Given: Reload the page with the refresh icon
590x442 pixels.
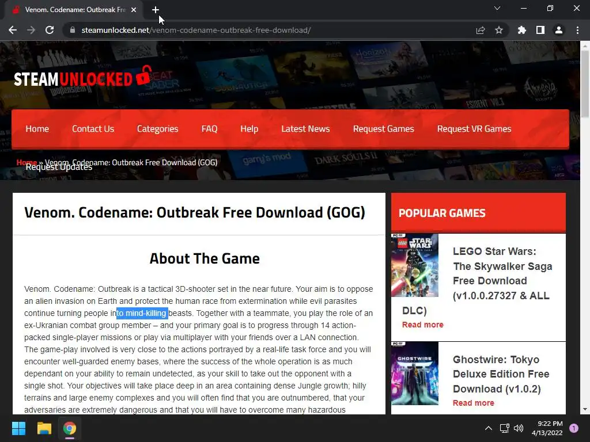Looking at the screenshot, I should pos(50,30).
